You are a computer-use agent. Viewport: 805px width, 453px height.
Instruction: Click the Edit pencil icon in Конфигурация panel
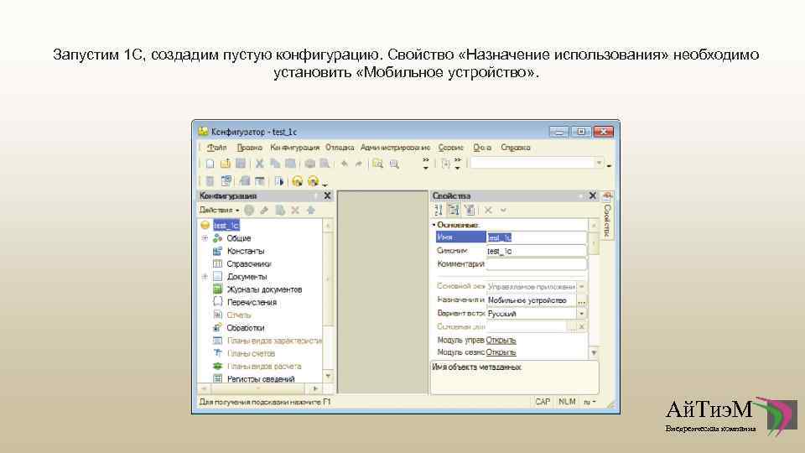click(x=264, y=210)
